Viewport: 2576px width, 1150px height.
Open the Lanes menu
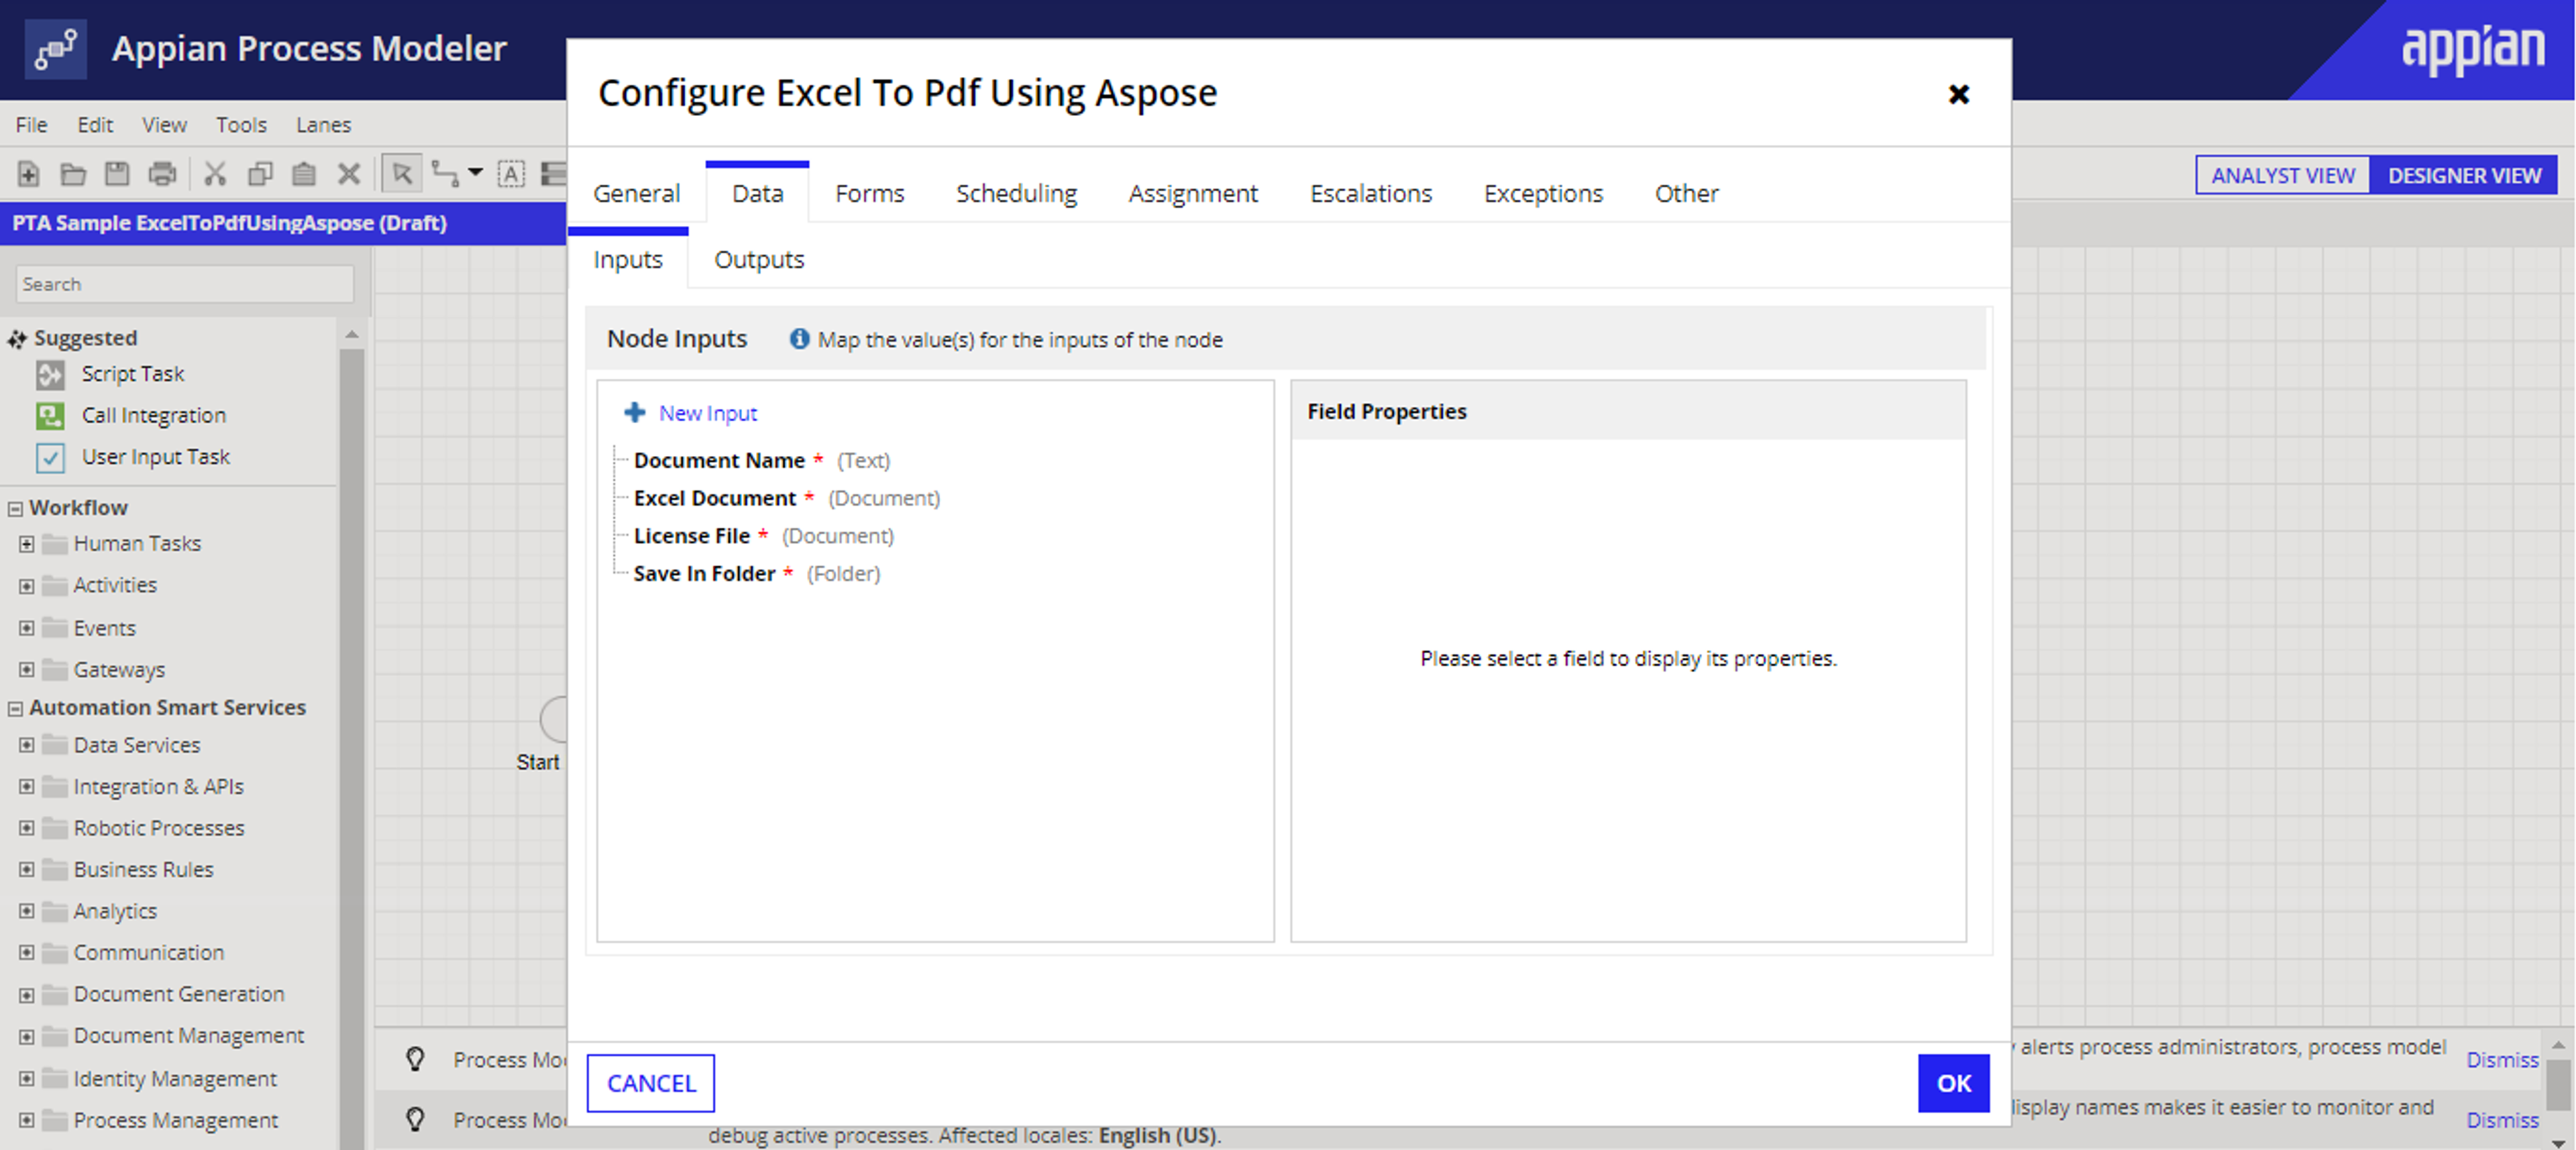[323, 124]
